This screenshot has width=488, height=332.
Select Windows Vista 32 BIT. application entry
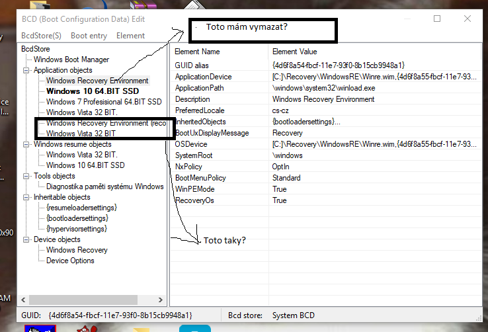(x=81, y=112)
